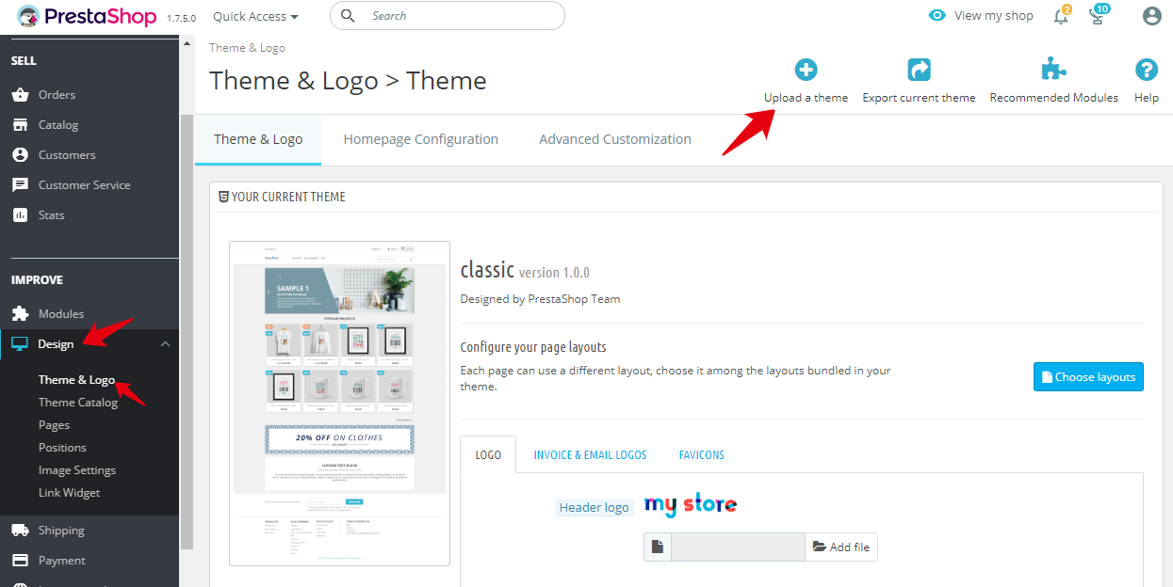This screenshot has width=1173, height=587.
Task: Click the Shipping truck icon in sidebar
Action: tap(20, 531)
